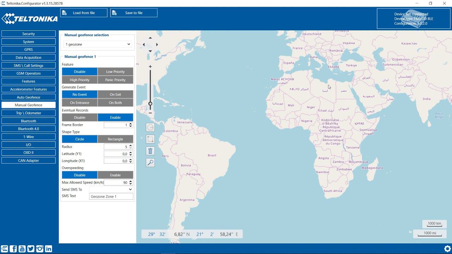Open the Data Acquisition section
This screenshot has width=452, height=254.
click(29, 58)
